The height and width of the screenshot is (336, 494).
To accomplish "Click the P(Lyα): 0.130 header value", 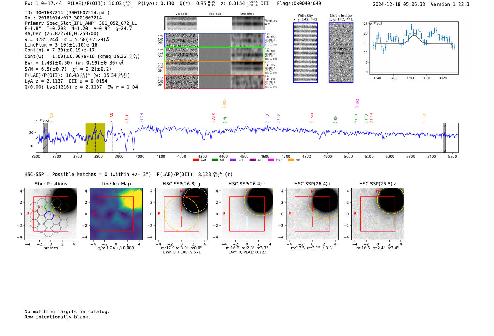I will pyautogui.click(x=156, y=4).
